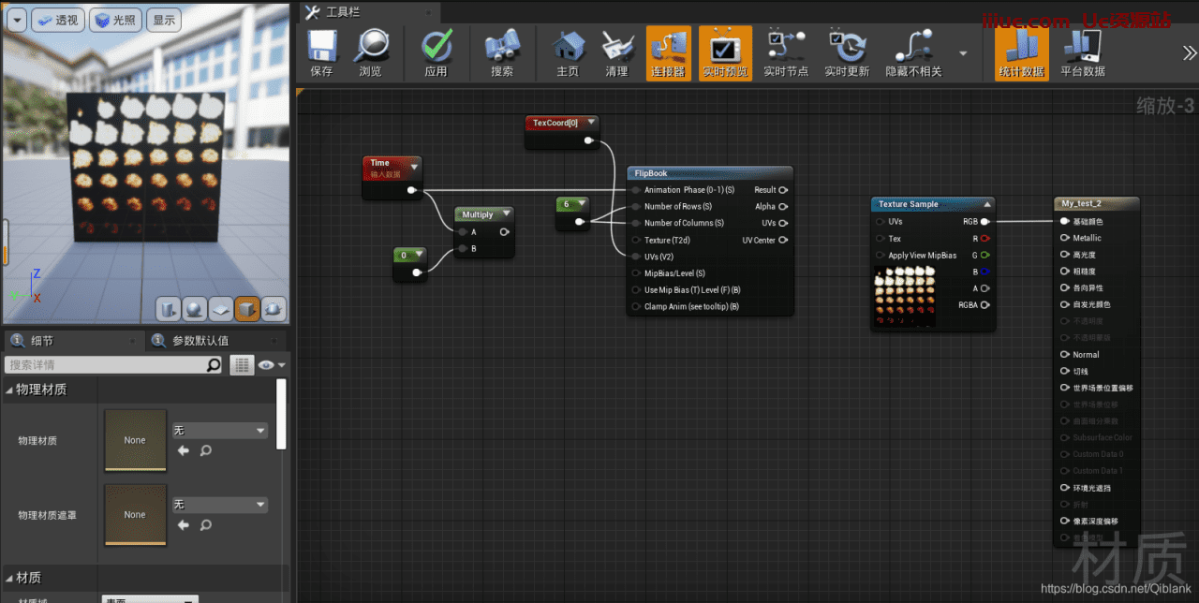Screen dimensions: 1199x603
Task: Click the Home (主页) toolbar icon
Action: pyautogui.click(x=568, y=52)
